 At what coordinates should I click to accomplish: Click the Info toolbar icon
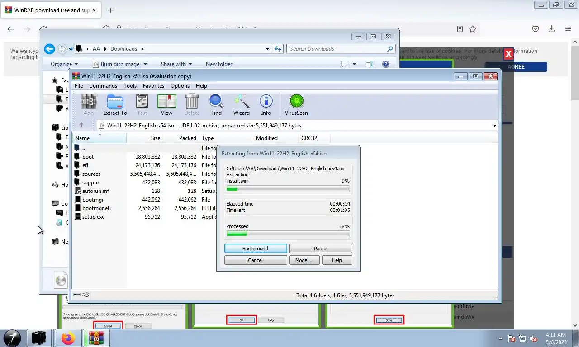point(266,105)
